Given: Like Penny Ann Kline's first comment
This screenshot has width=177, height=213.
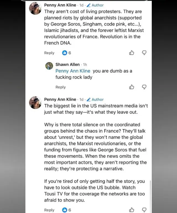Looking at the screenshot, I should click(x=131, y=53).
